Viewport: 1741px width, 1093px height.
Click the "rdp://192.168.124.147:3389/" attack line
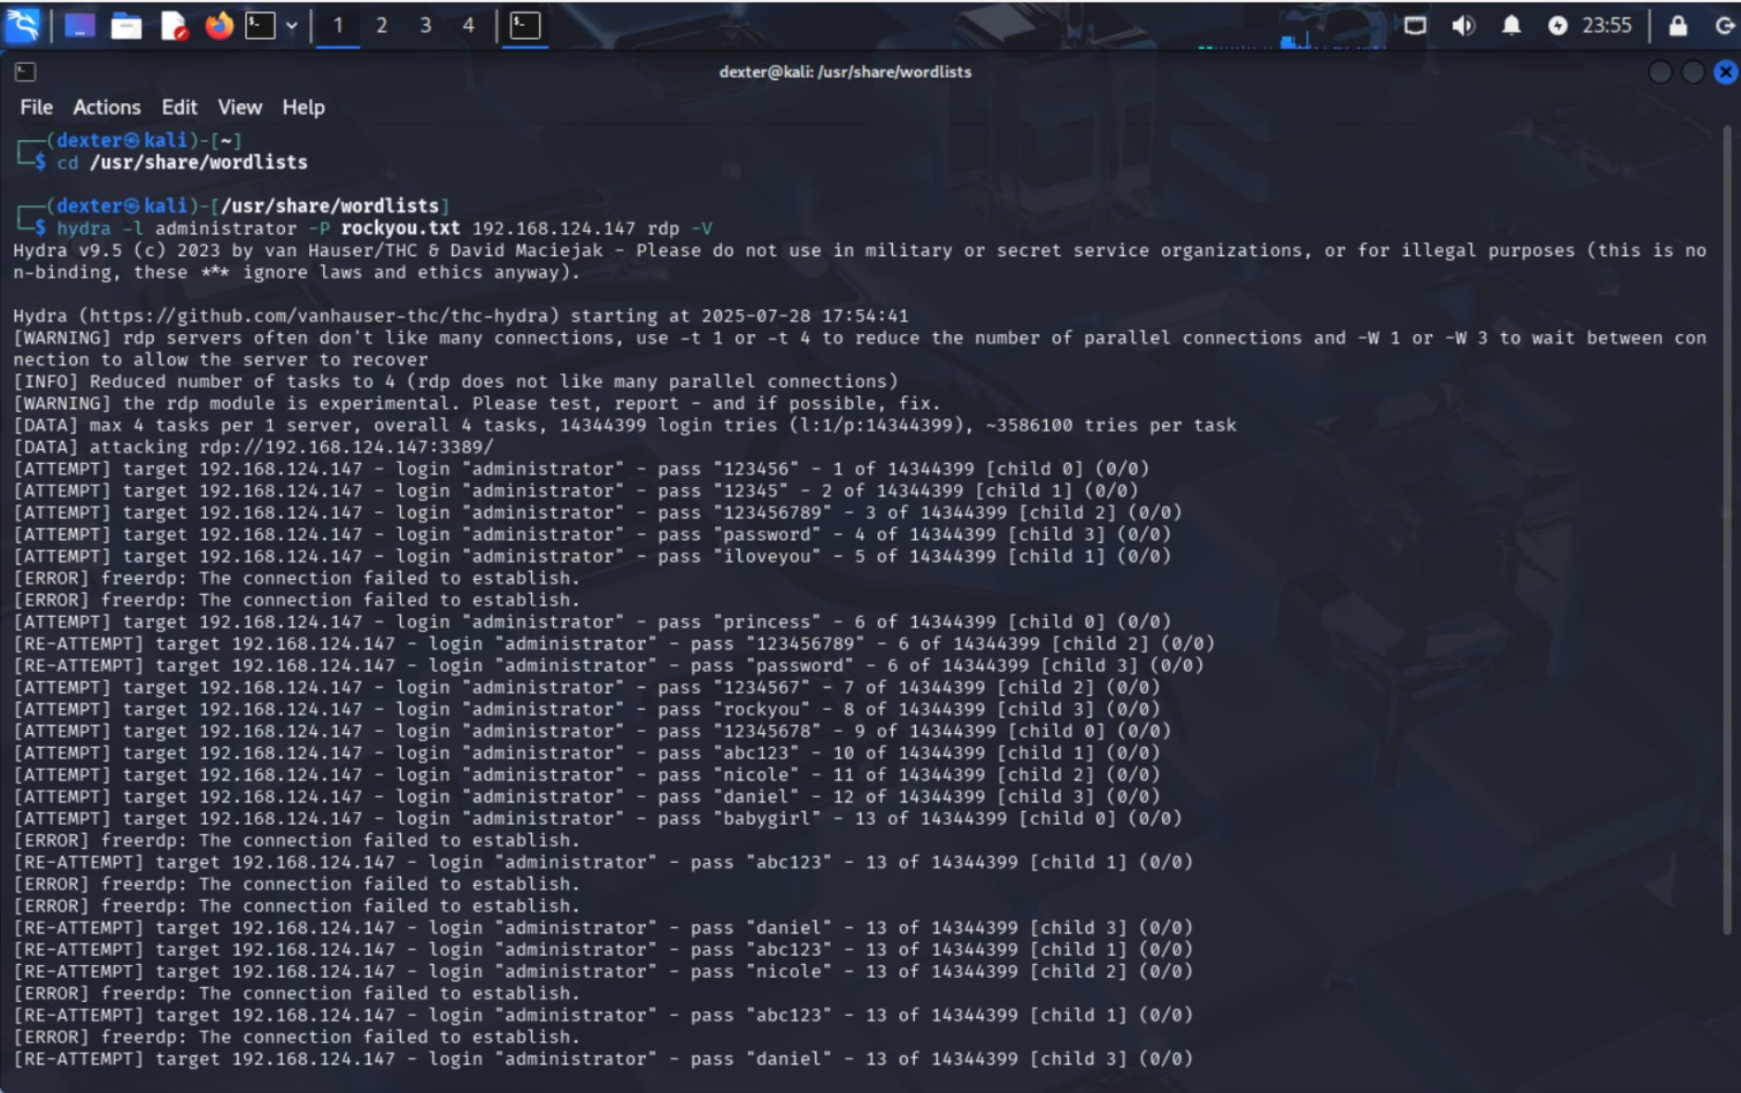253,447
